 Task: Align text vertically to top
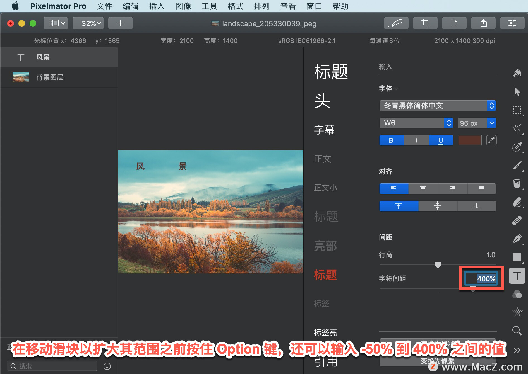[399, 206]
